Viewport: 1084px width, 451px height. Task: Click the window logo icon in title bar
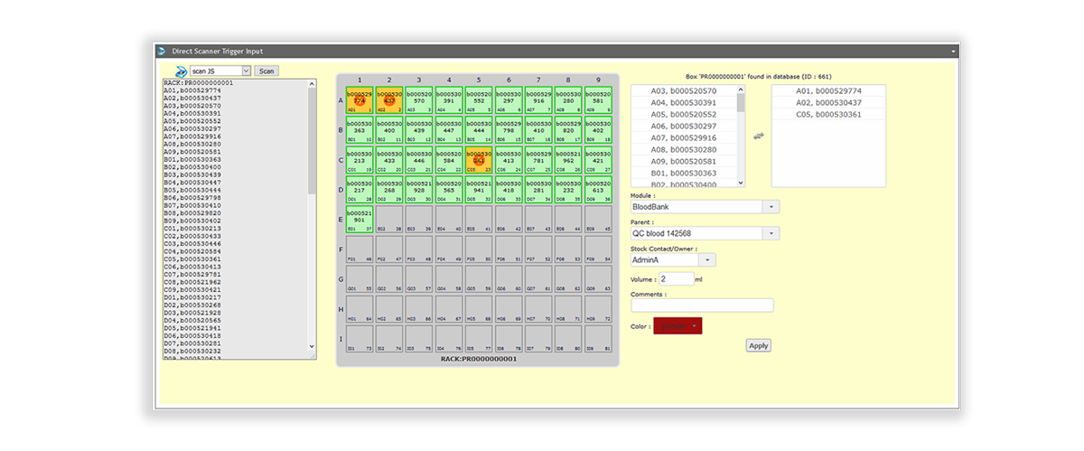163,52
